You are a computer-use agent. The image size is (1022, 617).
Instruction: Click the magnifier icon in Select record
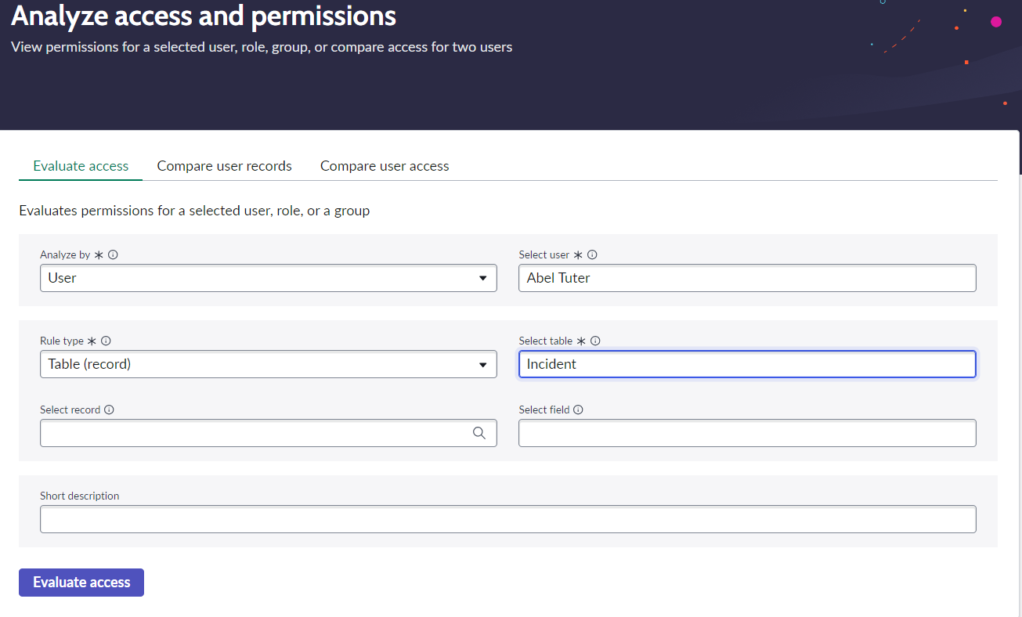[479, 434]
